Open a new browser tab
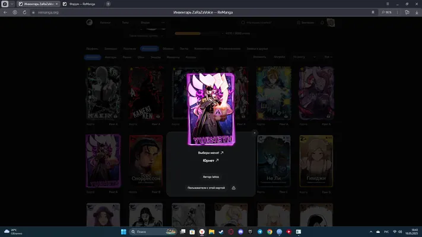Image resolution: width=422 pixels, height=237 pixels. tap(108, 4)
